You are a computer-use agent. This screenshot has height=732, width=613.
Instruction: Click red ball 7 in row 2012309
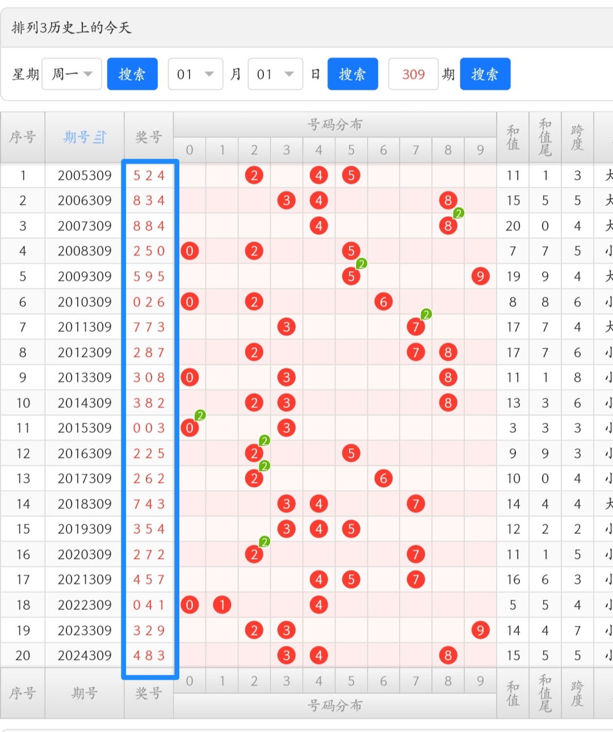tap(415, 352)
